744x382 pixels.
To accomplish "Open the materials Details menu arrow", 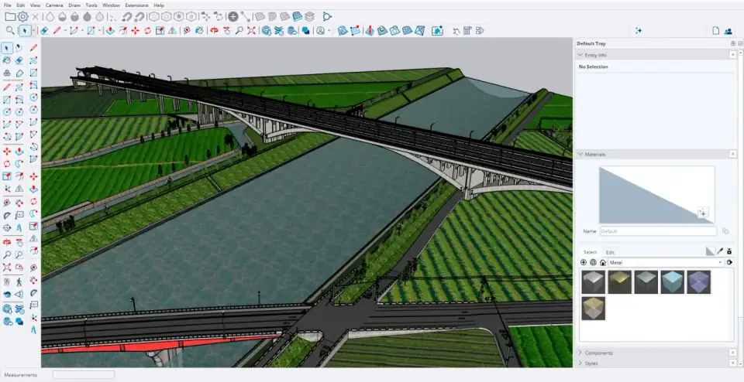I will pos(729,262).
